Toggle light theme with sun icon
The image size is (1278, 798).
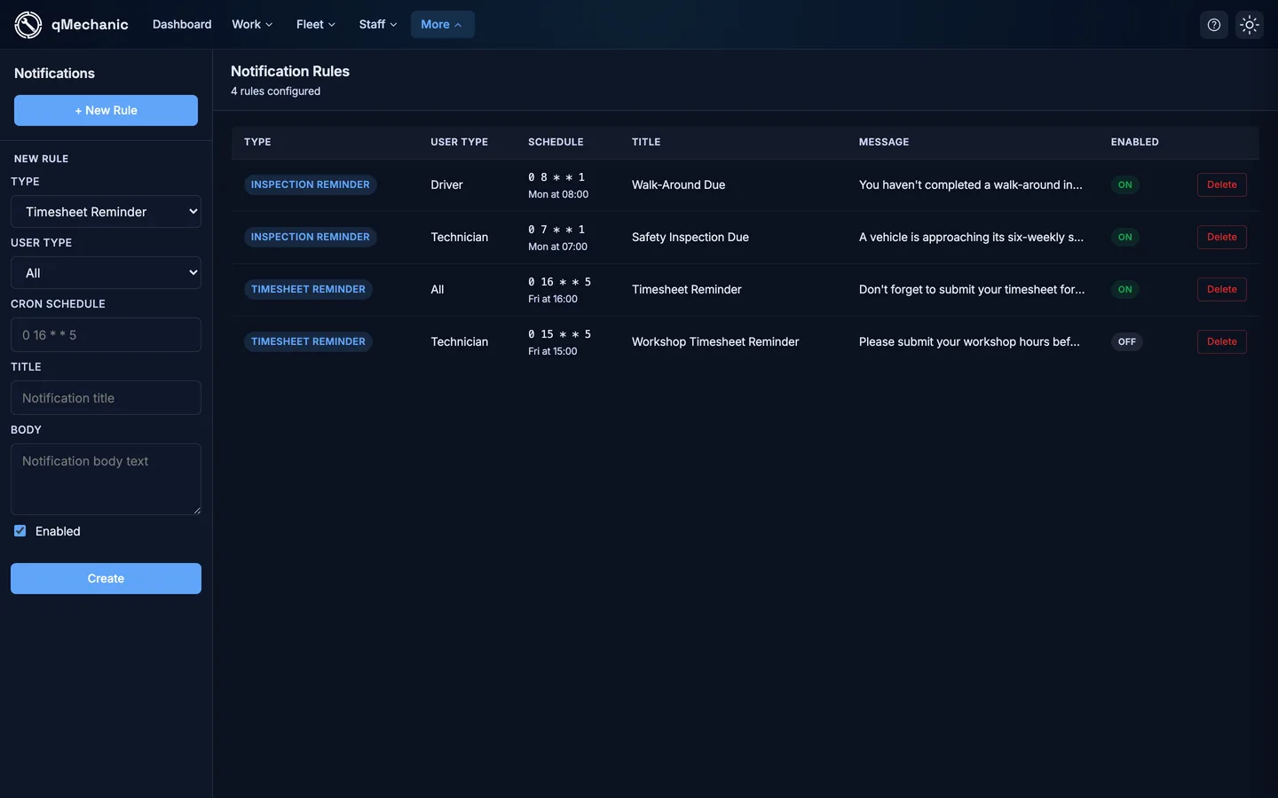(1250, 25)
